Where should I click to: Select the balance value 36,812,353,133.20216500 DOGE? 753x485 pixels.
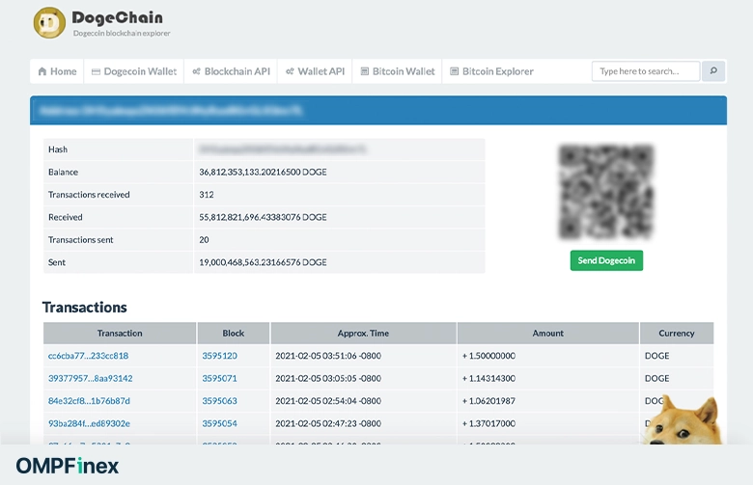263,173
